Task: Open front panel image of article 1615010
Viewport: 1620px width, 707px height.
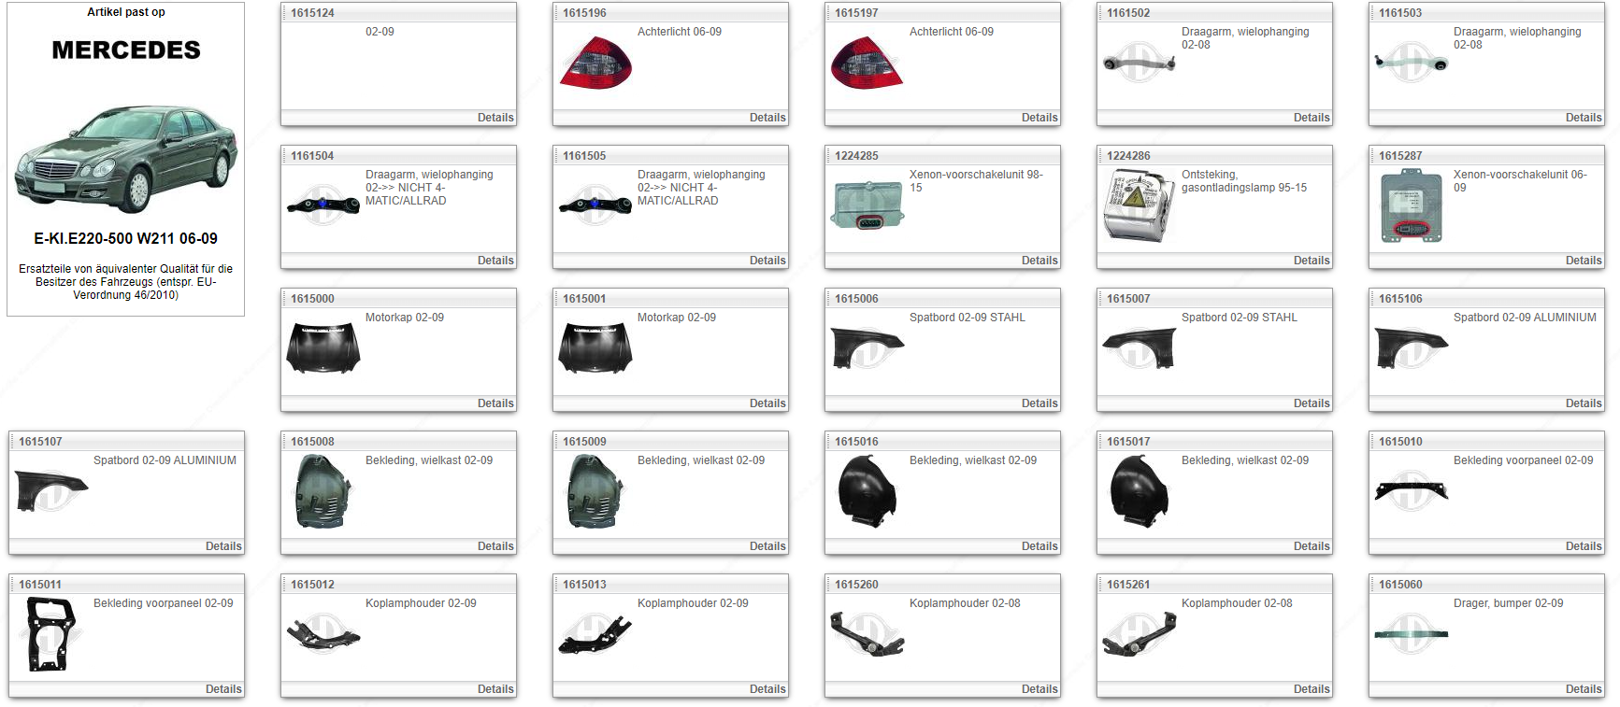Action: point(1412,491)
